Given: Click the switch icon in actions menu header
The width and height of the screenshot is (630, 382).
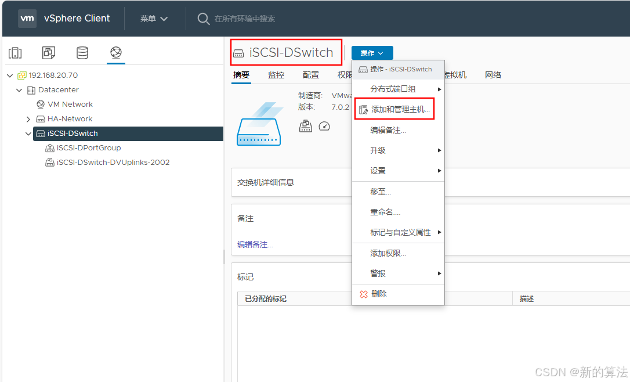Looking at the screenshot, I should click(363, 70).
